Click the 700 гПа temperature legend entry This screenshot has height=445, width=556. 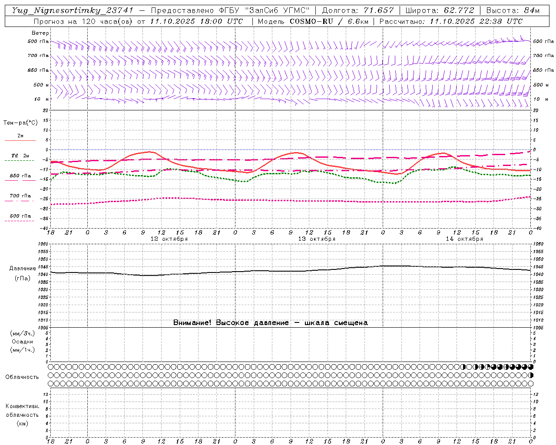[x=20, y=196]
